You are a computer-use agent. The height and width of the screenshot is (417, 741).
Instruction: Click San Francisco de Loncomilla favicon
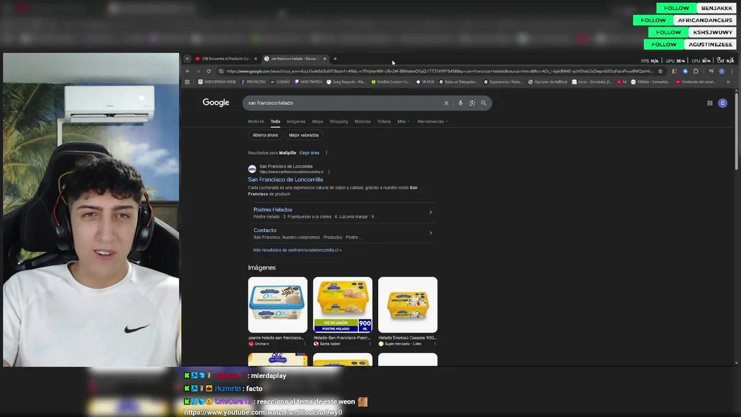pos(252,169)
